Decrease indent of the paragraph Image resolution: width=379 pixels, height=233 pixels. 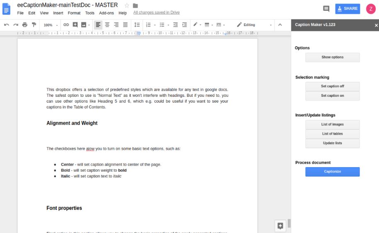[x=175, y=25]
